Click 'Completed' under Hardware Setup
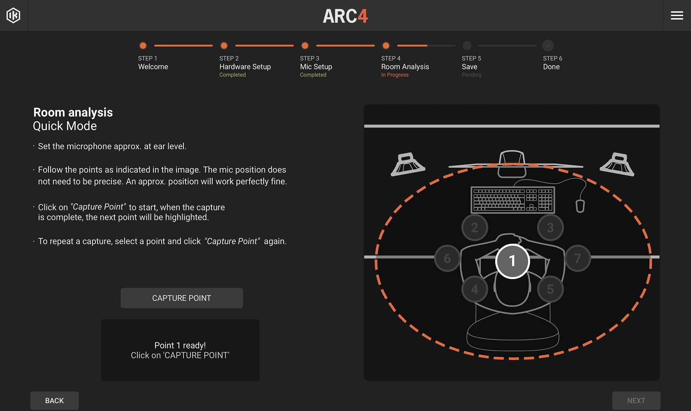This screenshot has width=691, height=411. [x=232, y=75]
